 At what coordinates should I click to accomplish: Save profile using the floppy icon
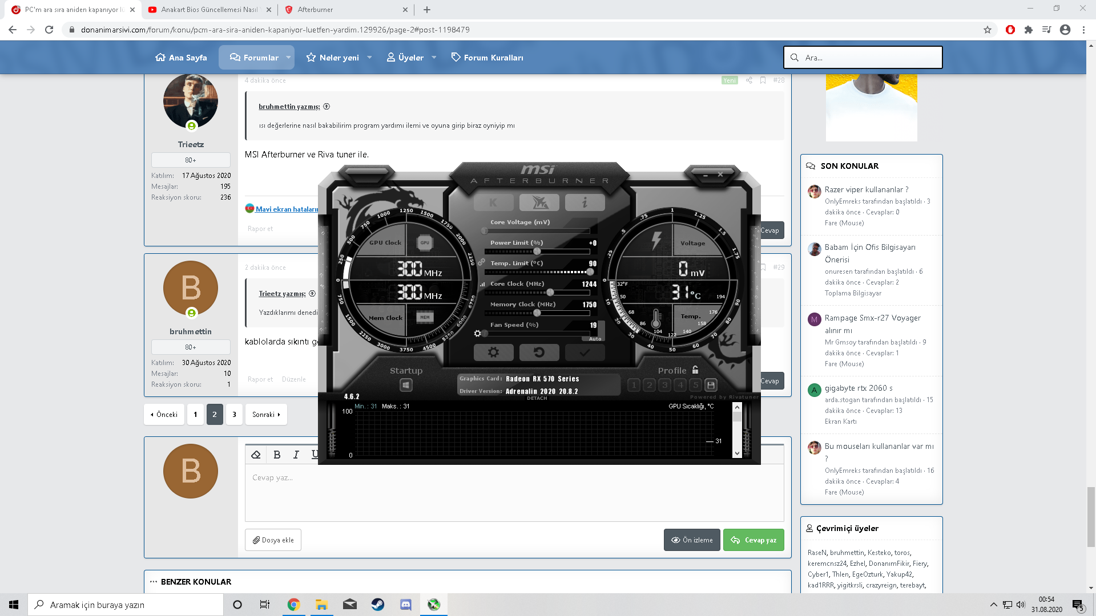tap(711, 385)
